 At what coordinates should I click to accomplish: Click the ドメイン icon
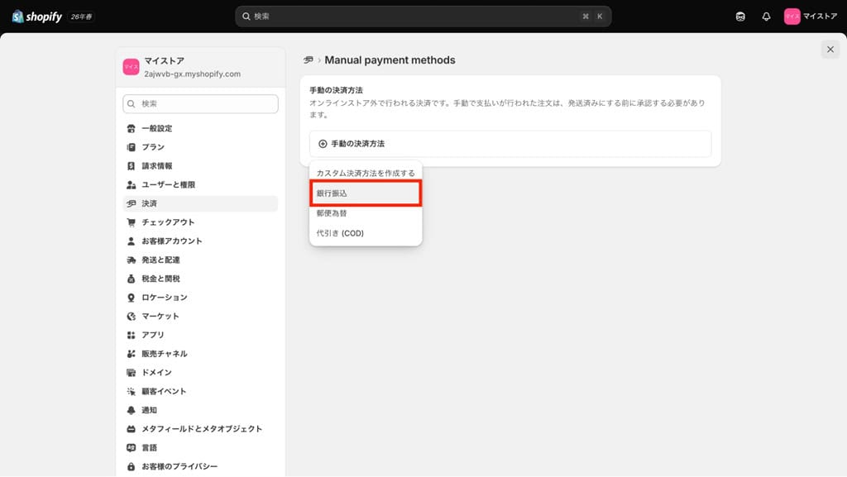tap(131, 373)
